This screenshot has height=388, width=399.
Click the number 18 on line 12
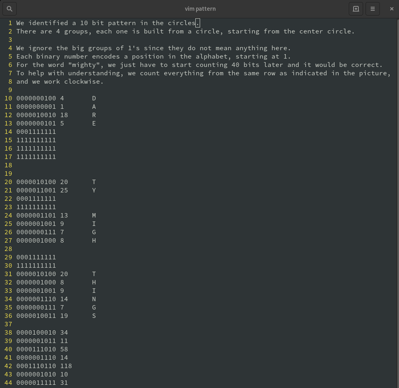pyautogui.click(x=64, y=115)
